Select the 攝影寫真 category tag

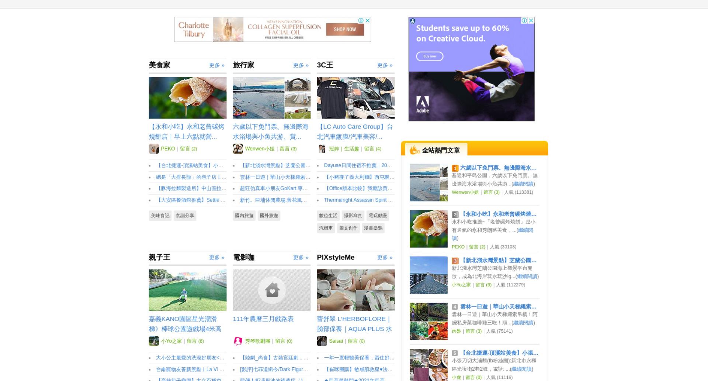tap(353, 216)
